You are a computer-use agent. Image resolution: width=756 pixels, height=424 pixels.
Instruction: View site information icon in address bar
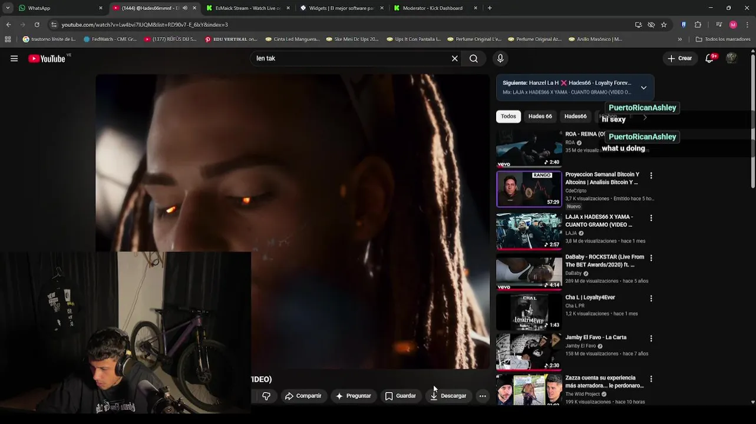(54, 25)
